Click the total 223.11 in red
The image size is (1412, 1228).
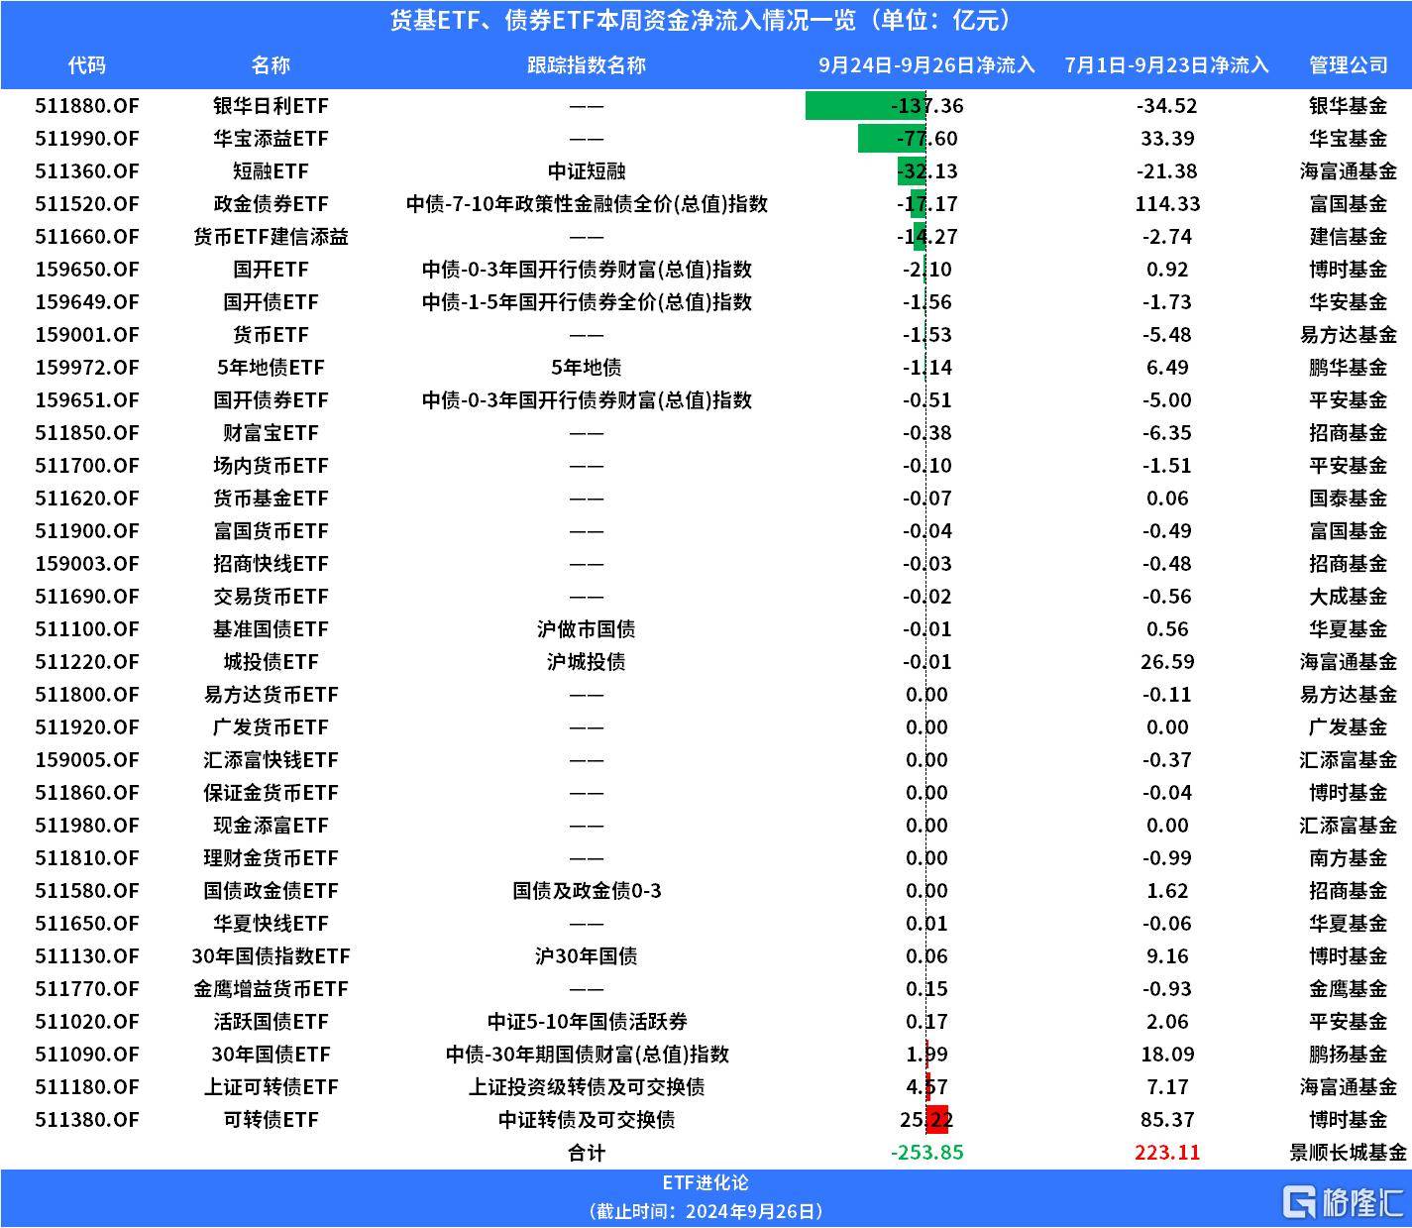(1167, 1153)
